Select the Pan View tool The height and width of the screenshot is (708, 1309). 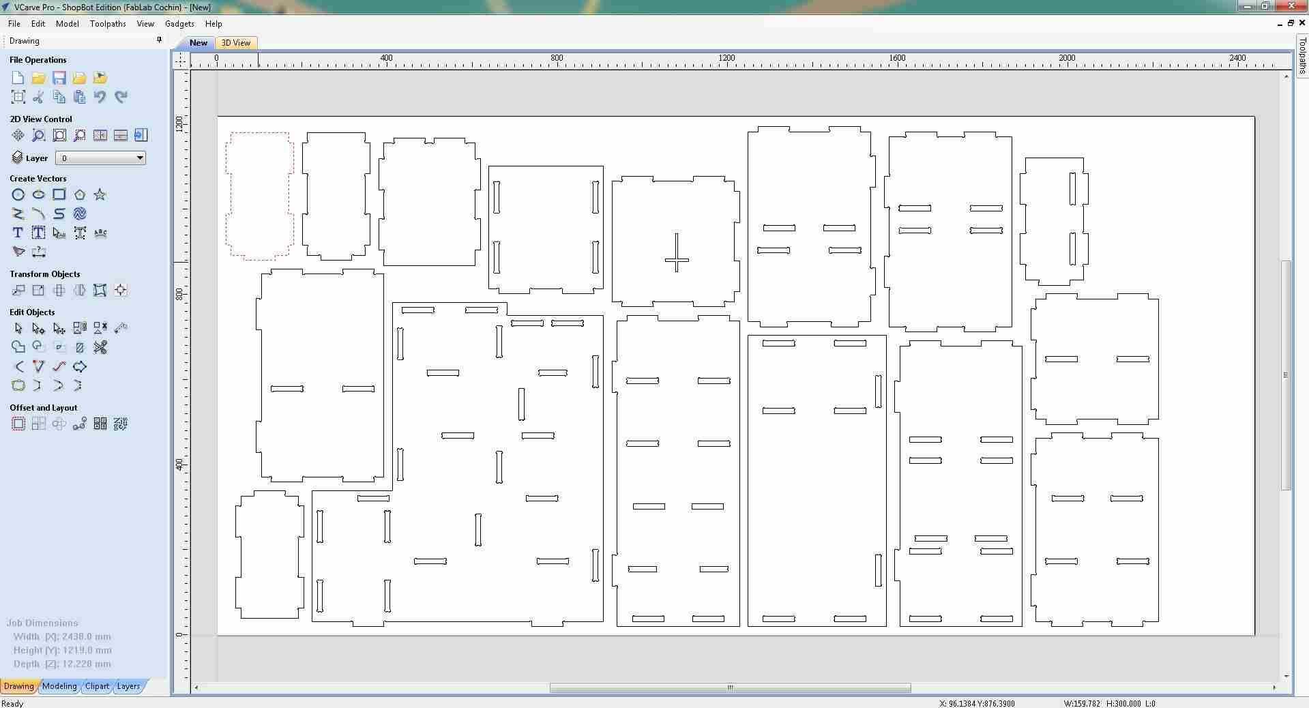click(x=18, y=135)
